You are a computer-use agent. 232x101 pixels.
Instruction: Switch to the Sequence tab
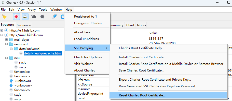coord(24,25)
